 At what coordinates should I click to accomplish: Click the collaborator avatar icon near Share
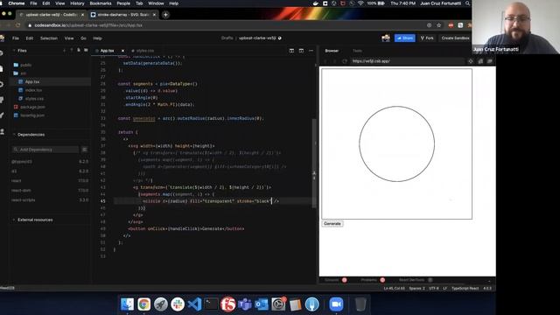pyautogui.click(x=386, y=38)
